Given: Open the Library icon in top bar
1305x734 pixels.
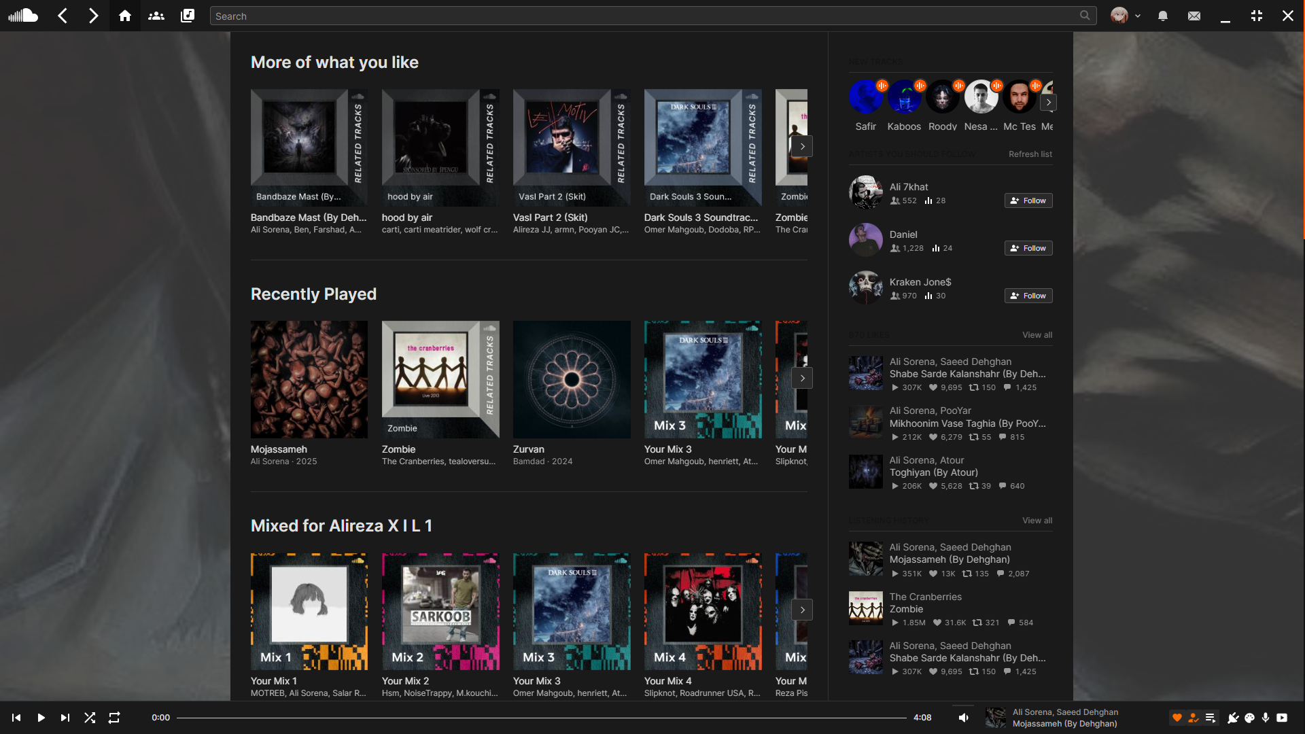Looking at the screenshot, I should 188,16.
